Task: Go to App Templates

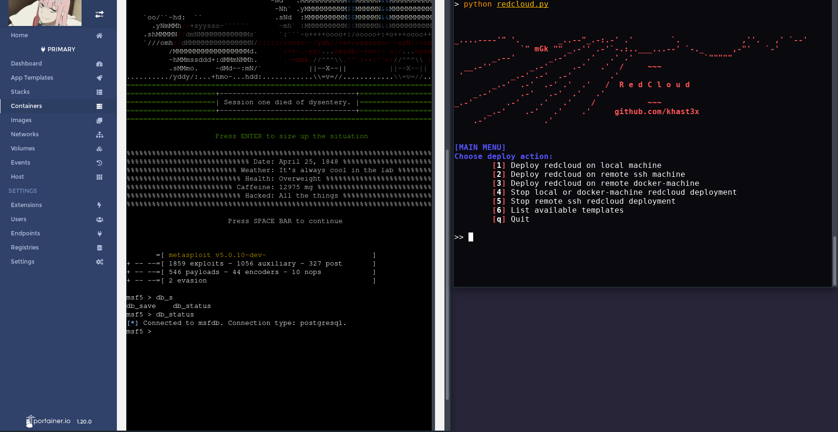Action: tap(32, 78)
